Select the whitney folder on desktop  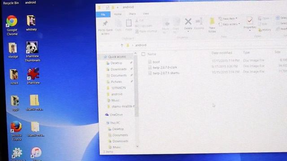(31, 23)
